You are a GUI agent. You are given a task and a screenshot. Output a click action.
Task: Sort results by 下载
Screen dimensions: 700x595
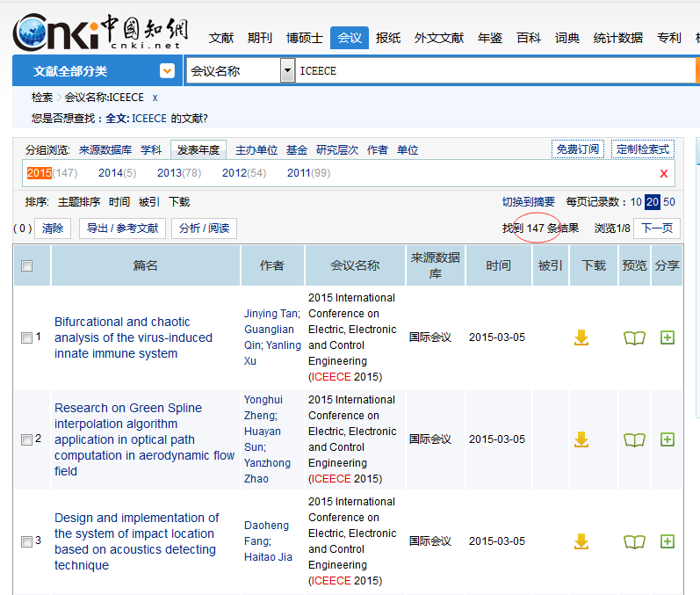point(179,202)
